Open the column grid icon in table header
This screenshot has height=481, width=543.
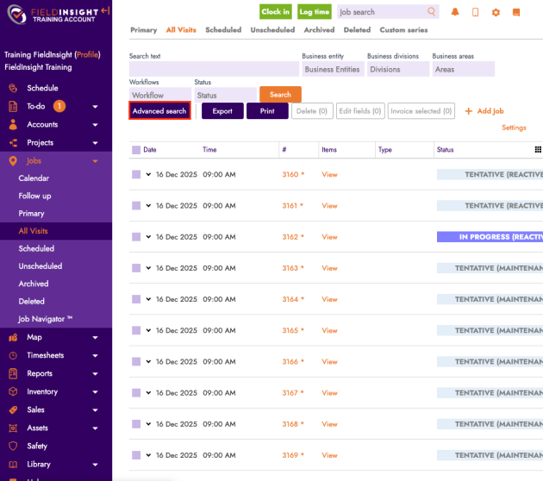click(x=538, y=149)
